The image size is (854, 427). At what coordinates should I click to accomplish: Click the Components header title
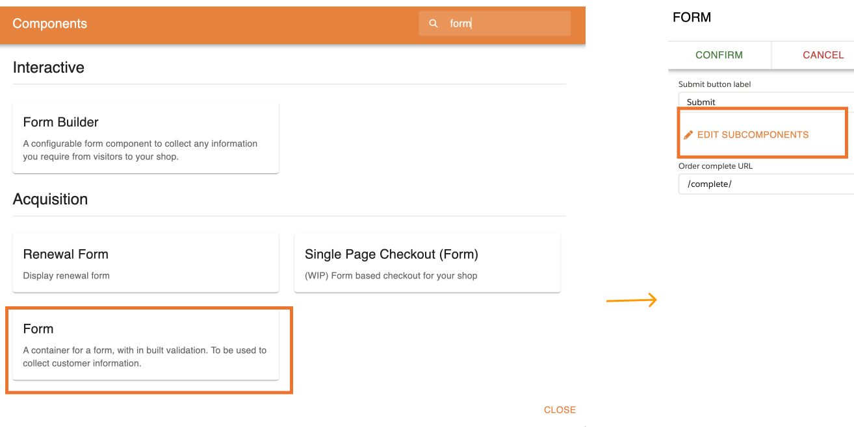click(x=49, y=23)
